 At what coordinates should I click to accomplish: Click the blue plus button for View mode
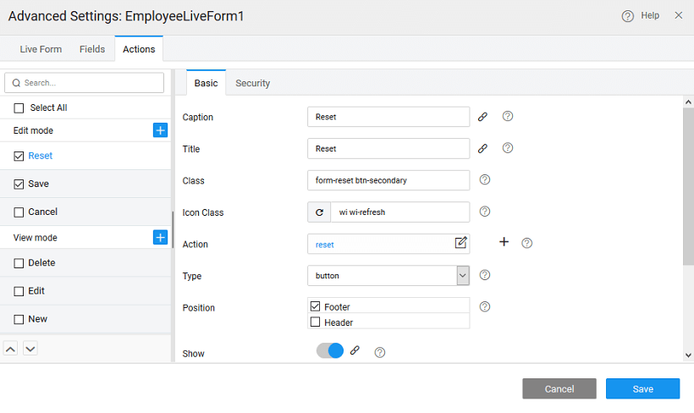pos(160,238)
